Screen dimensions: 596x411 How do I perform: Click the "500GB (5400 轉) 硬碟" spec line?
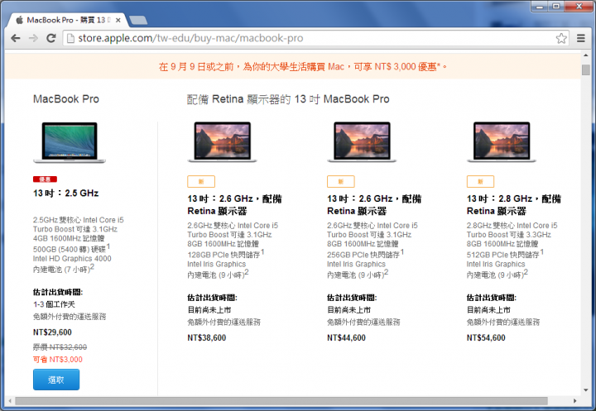pos(71,249)
